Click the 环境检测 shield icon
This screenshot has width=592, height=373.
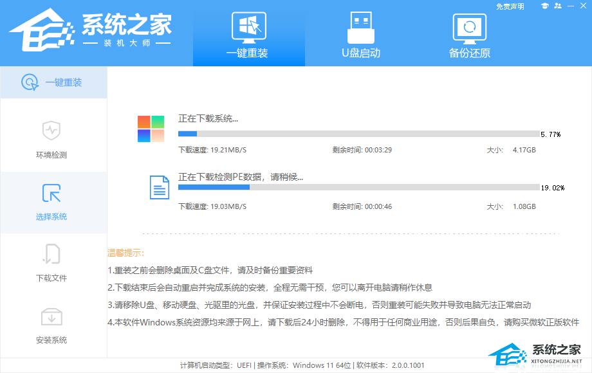click(x=51, y=131)
